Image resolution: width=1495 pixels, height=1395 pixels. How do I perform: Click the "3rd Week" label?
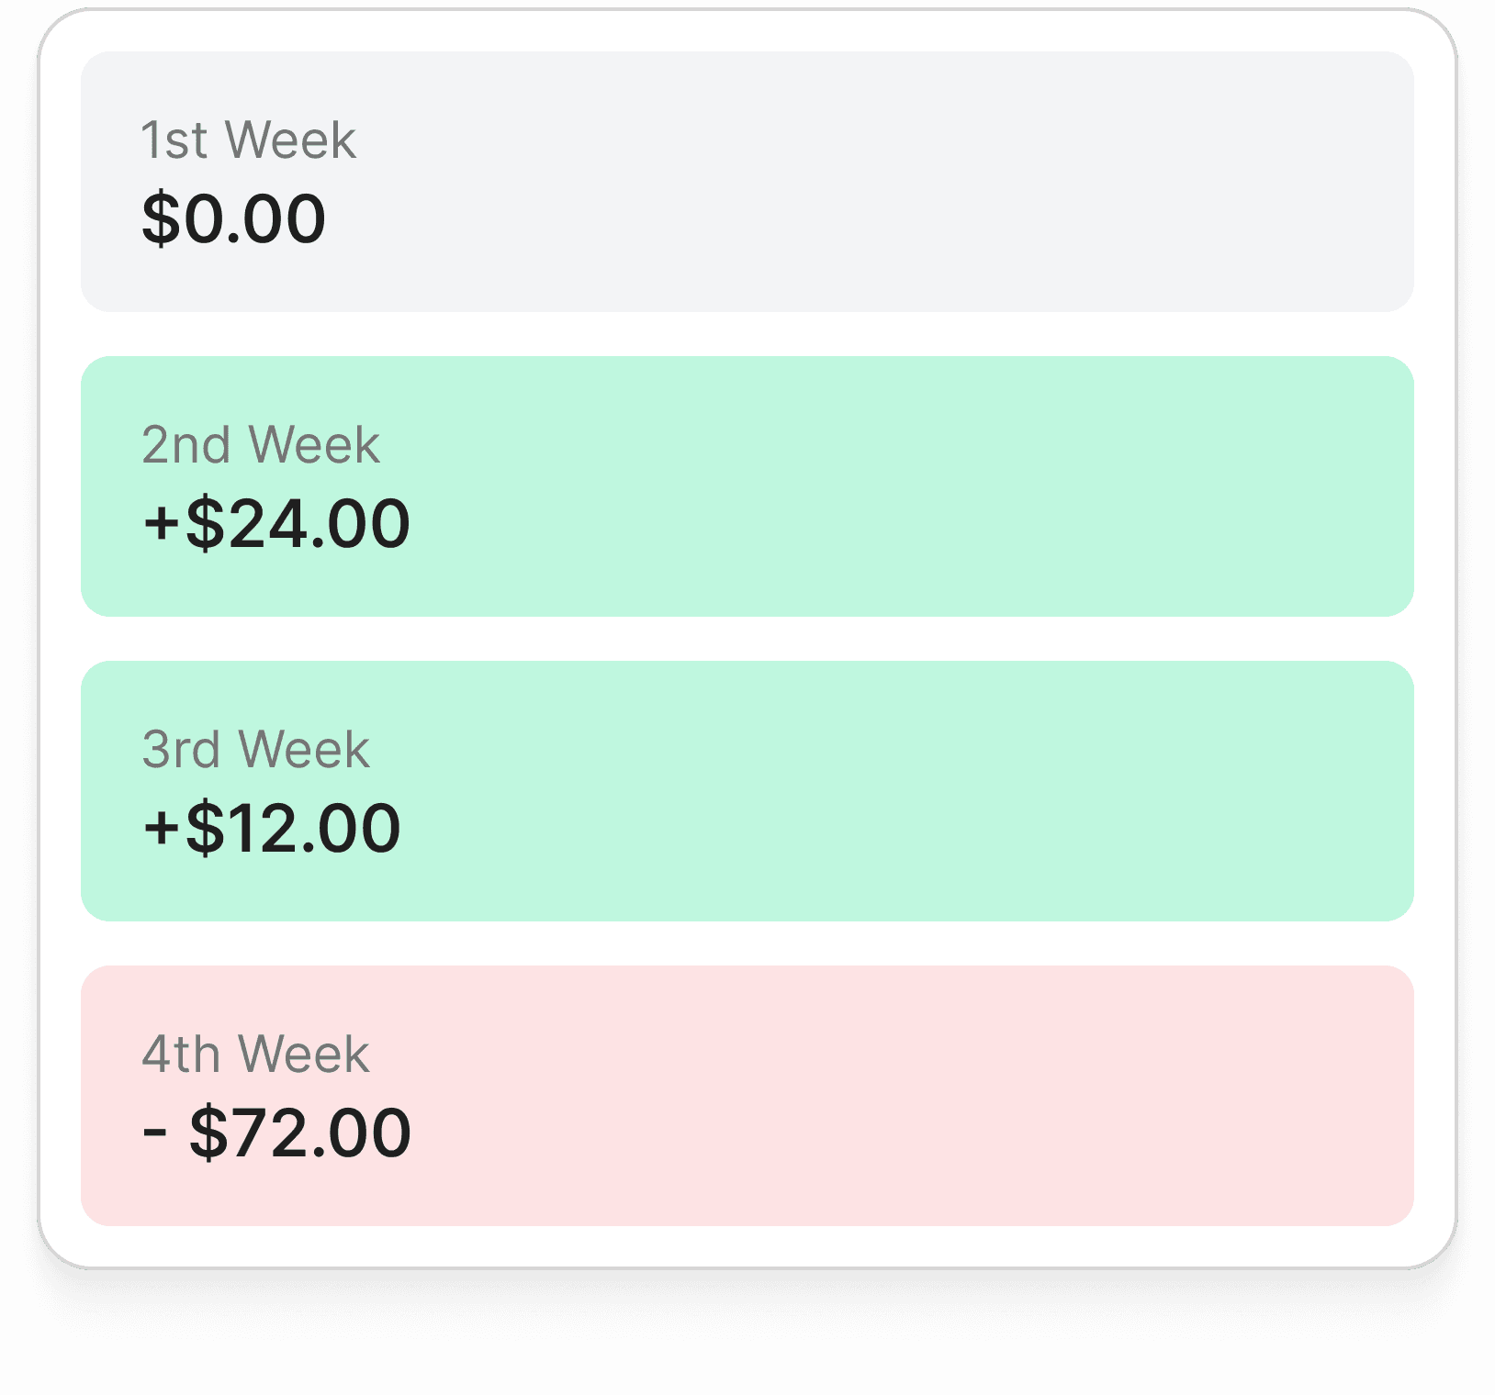[x=255, y=750]
